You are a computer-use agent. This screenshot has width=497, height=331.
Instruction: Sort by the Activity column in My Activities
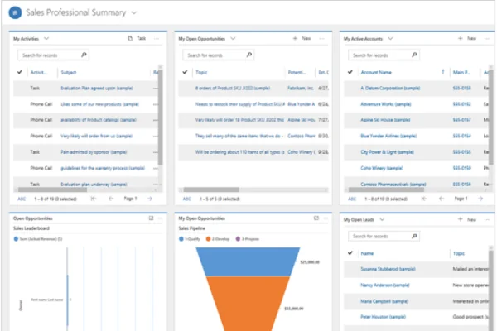point(38,73)
